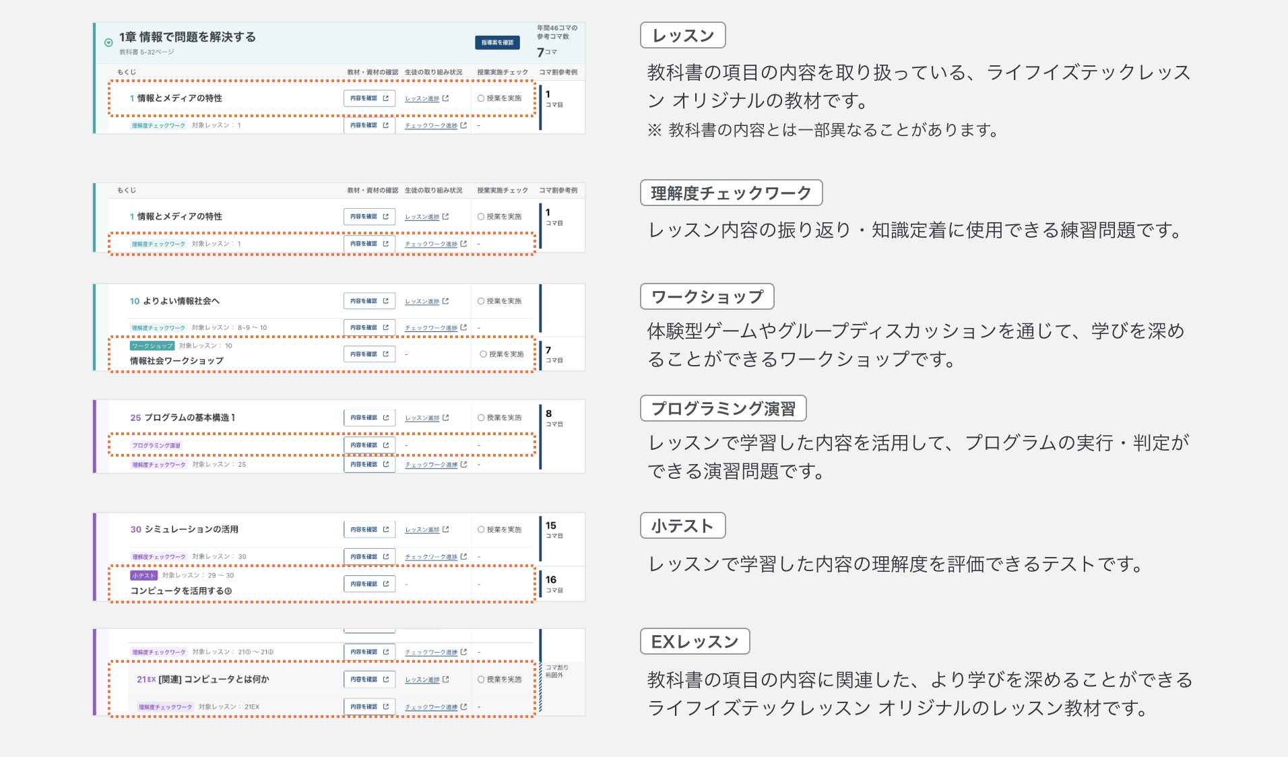The image size is (1288, 757).
Task: Click the プログラミング演習 tag under lesson 25
Action: coord(156,446)
